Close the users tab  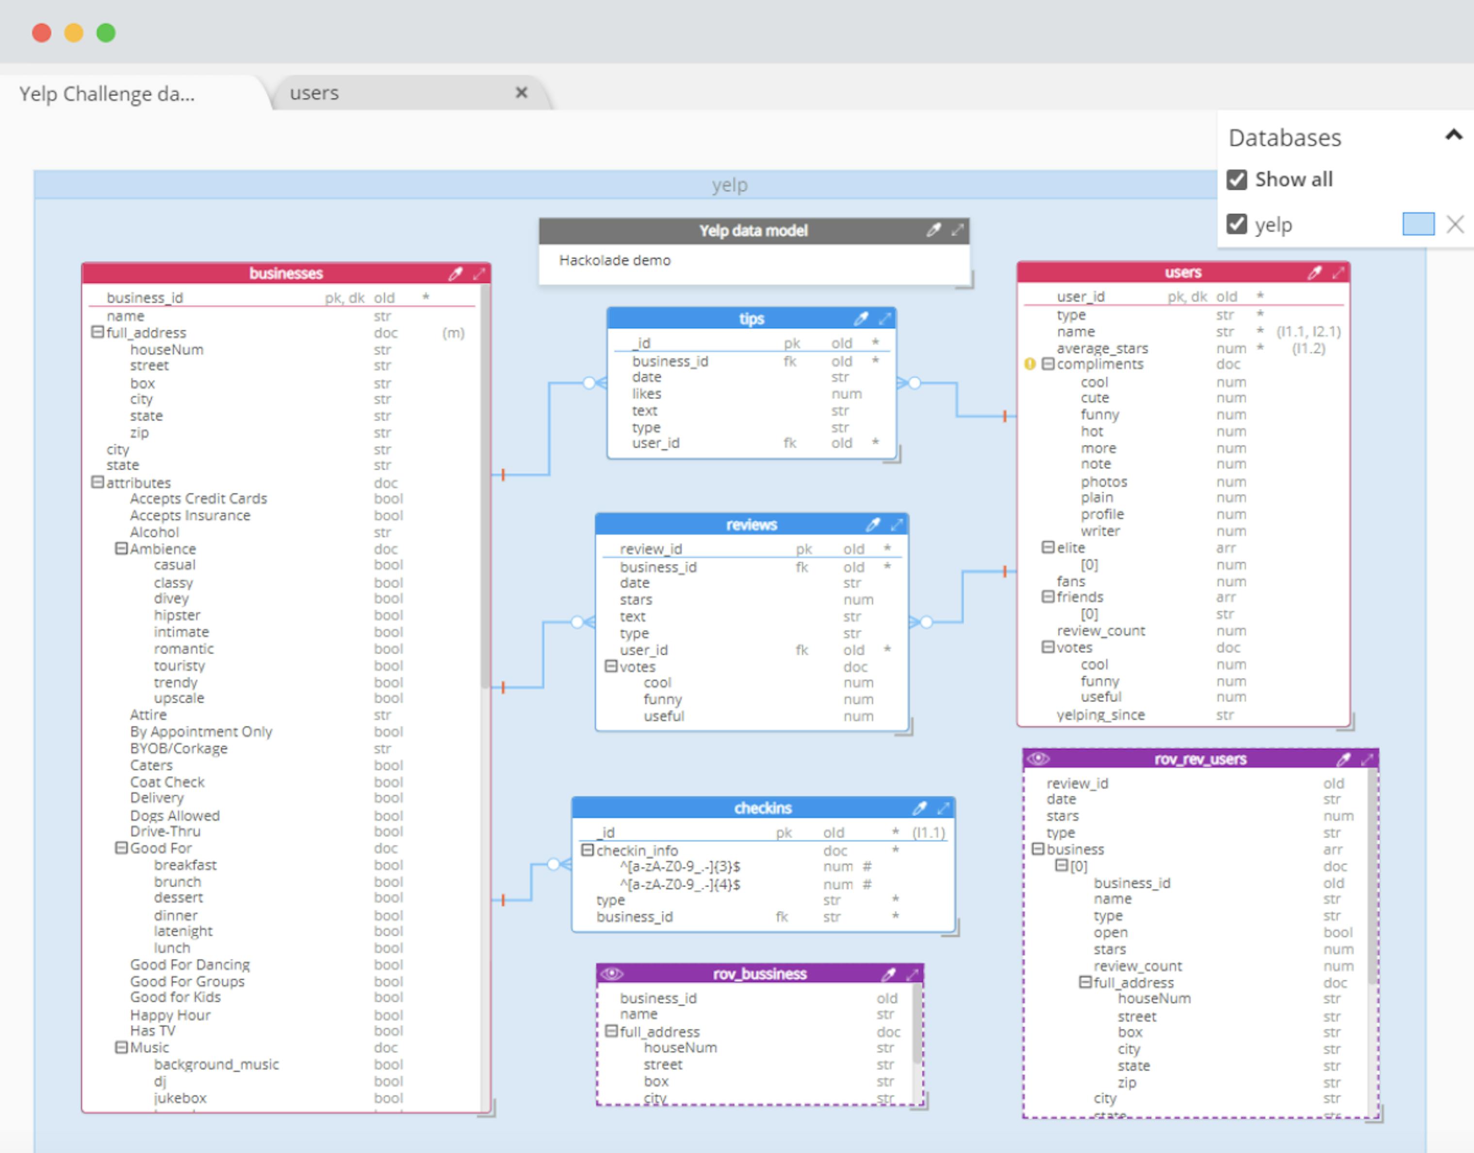pos(521,93)
